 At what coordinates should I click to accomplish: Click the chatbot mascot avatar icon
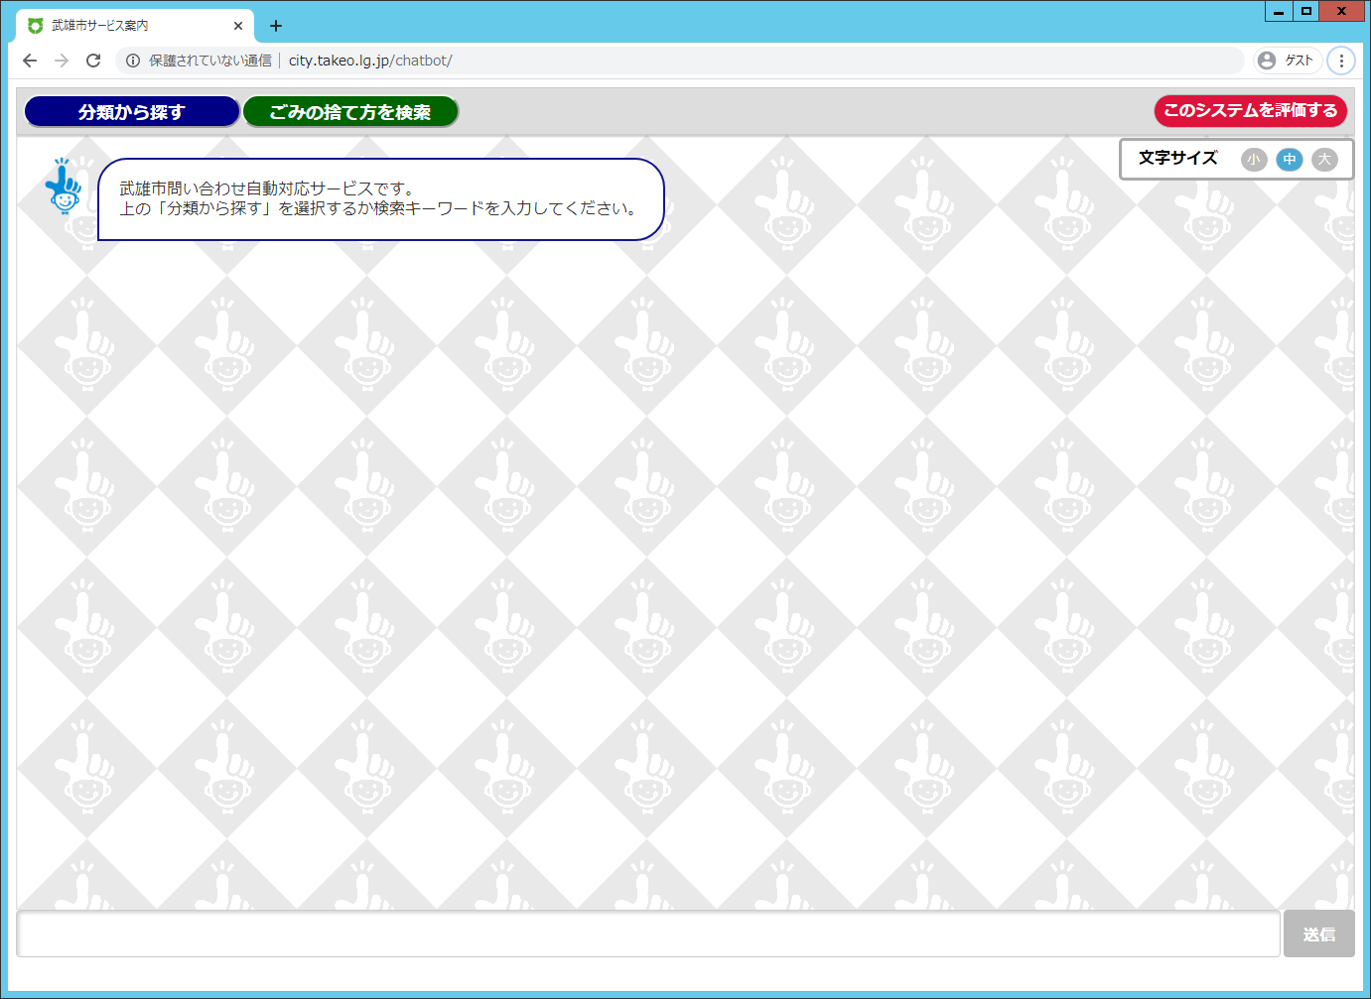coord(65,186)
